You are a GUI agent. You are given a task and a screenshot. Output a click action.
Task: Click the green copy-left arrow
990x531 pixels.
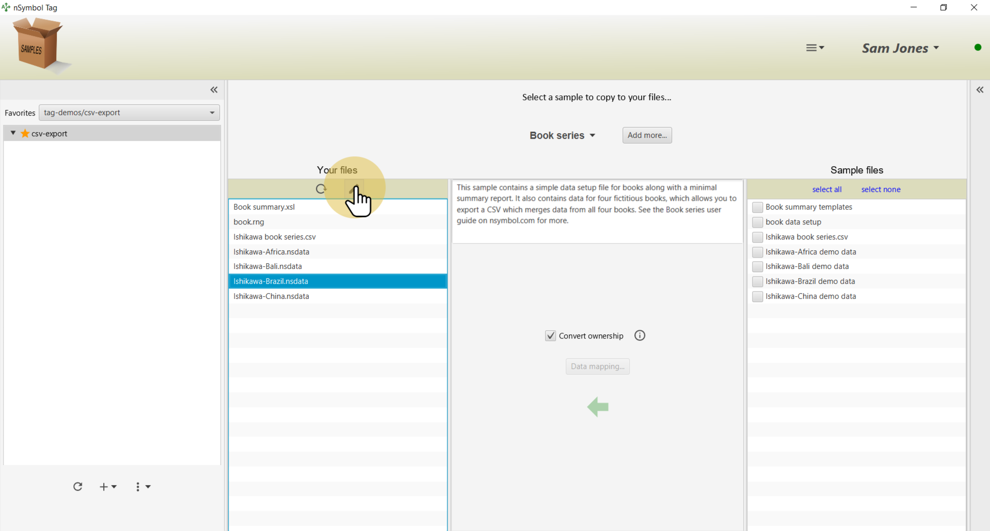(598, 407)
